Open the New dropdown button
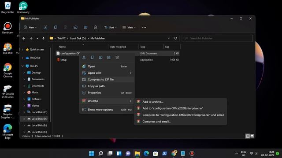 pos(30,27)
